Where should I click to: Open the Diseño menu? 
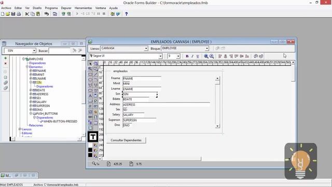pyautogui.click(x=37, y=8)
